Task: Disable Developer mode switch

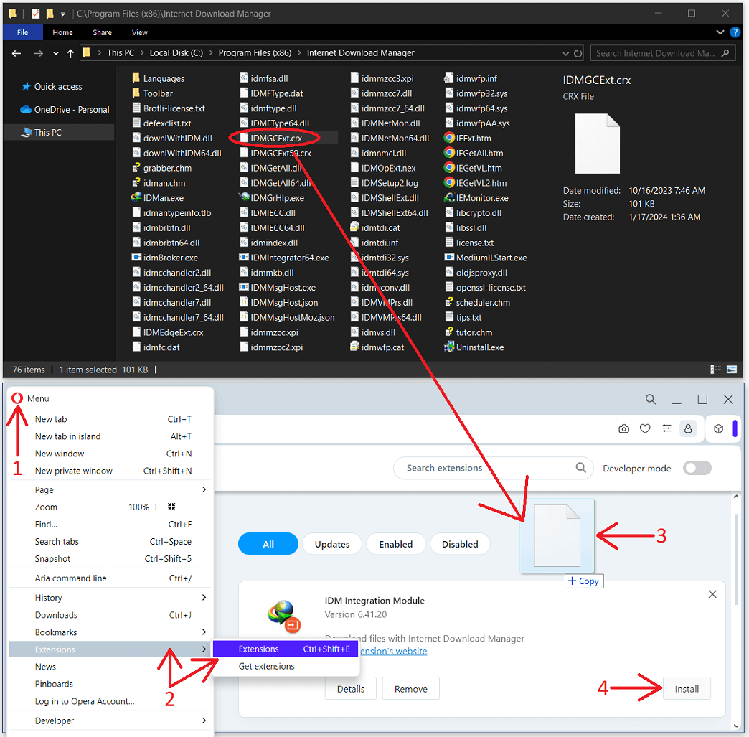Action: (x=697, y=468)
